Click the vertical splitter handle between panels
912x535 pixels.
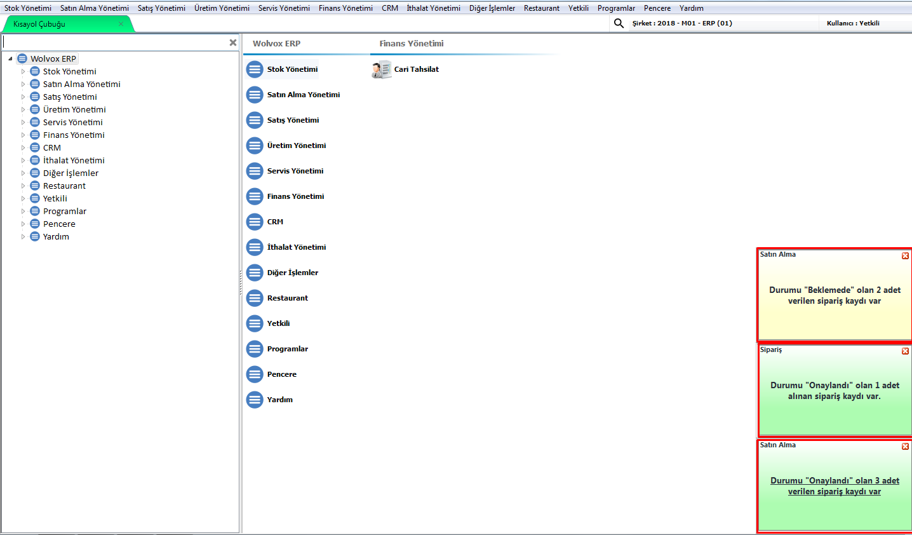[241, 282]
